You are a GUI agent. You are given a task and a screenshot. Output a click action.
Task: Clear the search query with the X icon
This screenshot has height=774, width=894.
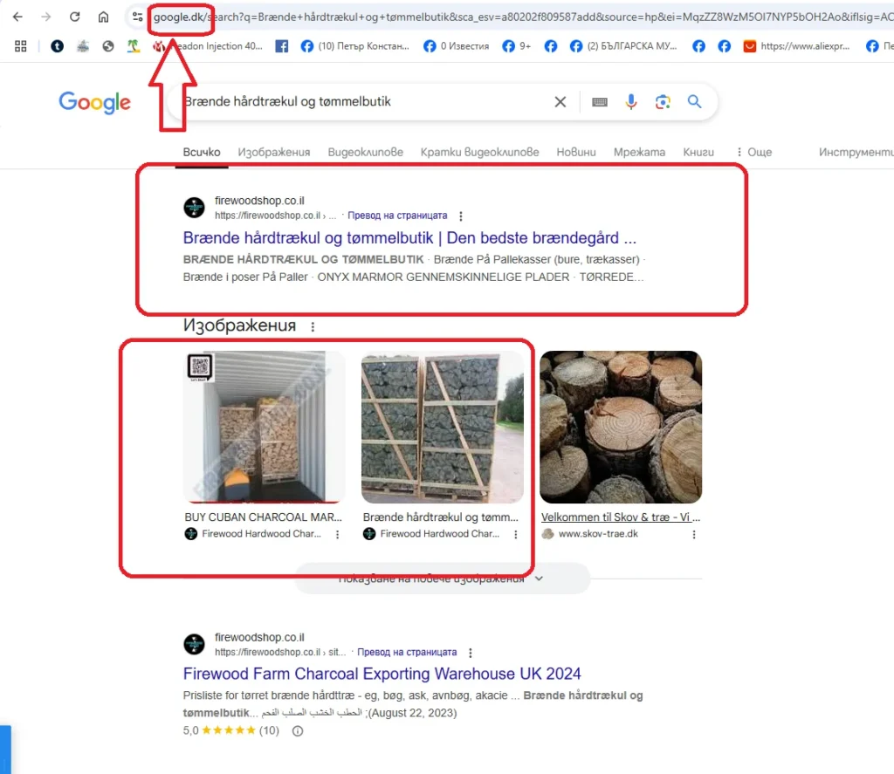[x=560, y=101]
